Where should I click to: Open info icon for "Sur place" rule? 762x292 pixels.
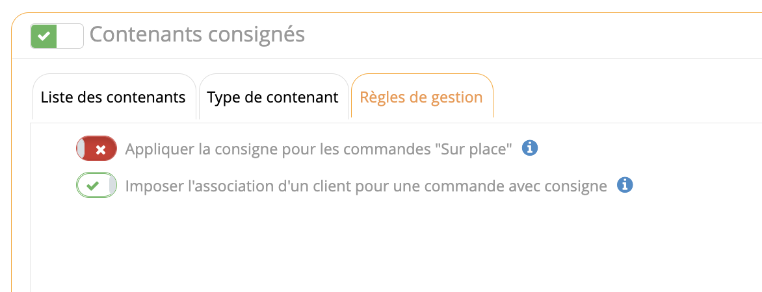[x=531, y=149]
